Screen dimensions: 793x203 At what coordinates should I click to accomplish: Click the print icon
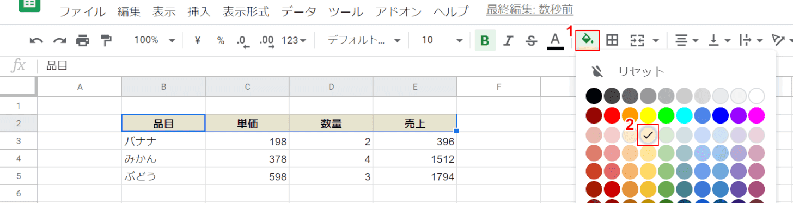(83, 40)
